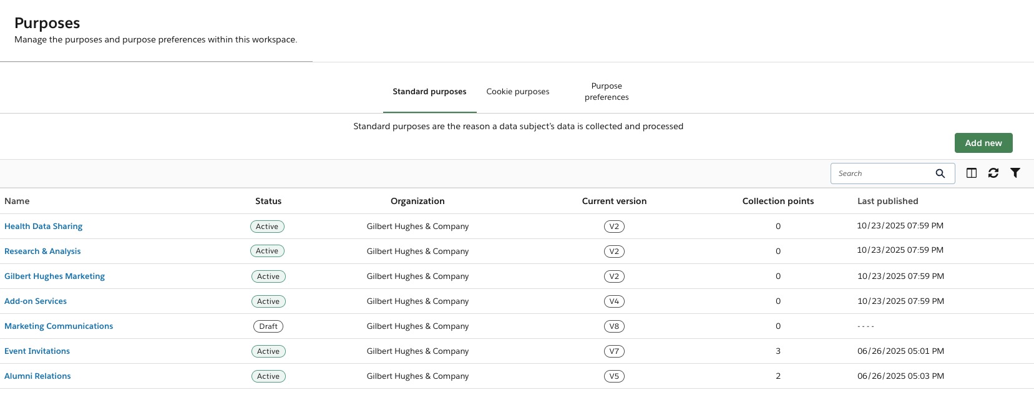Open Research & Analysis purpose
The height and width of the screenshot is (405, 1034).
point(42,251)
